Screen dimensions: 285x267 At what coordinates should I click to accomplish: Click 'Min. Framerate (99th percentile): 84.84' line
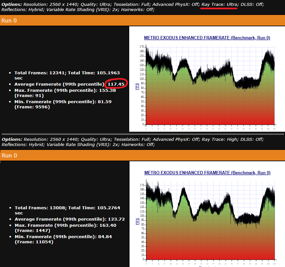(x=63, y=239)
